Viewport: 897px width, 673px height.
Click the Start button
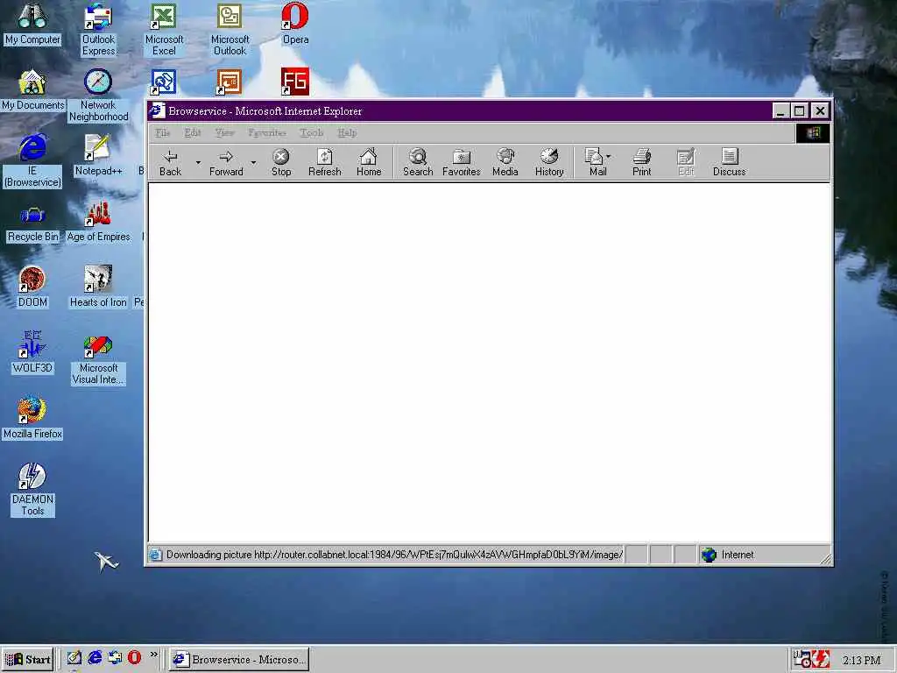pyautogui.click(x=27, y=659)
